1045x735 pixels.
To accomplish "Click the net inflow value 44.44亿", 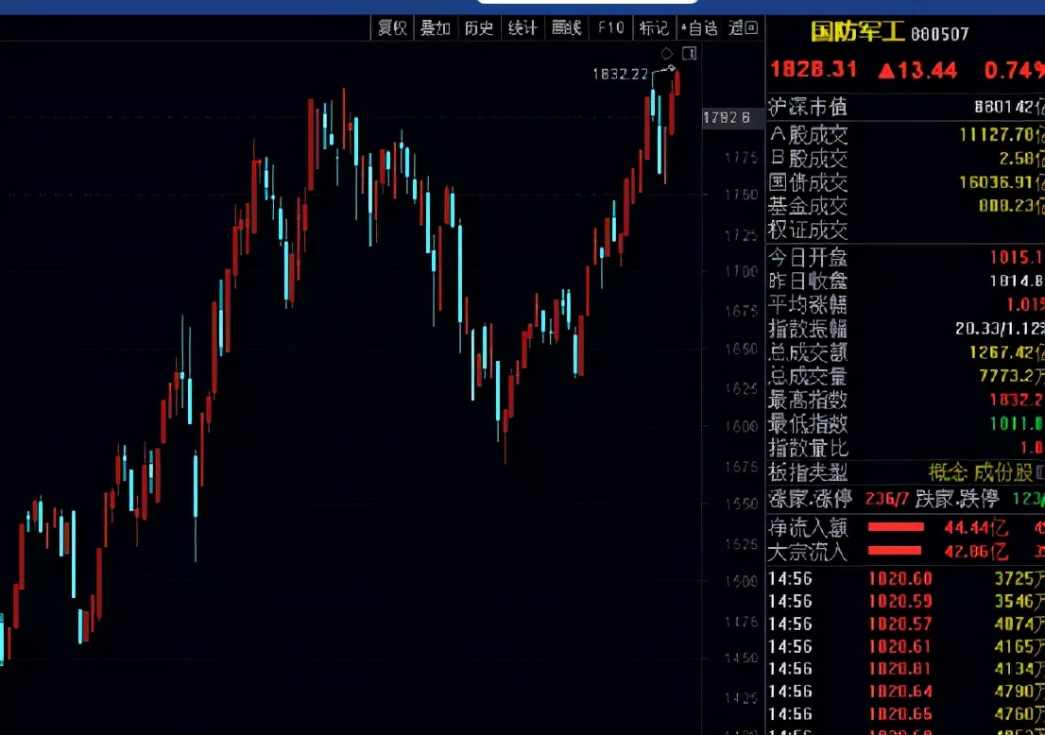I will pos(975,528).
